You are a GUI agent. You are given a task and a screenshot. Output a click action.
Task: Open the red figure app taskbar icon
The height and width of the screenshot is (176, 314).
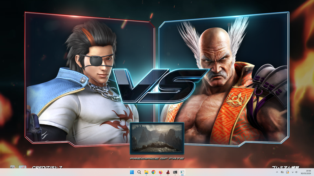pyautogui.click(x=168, y=172)
